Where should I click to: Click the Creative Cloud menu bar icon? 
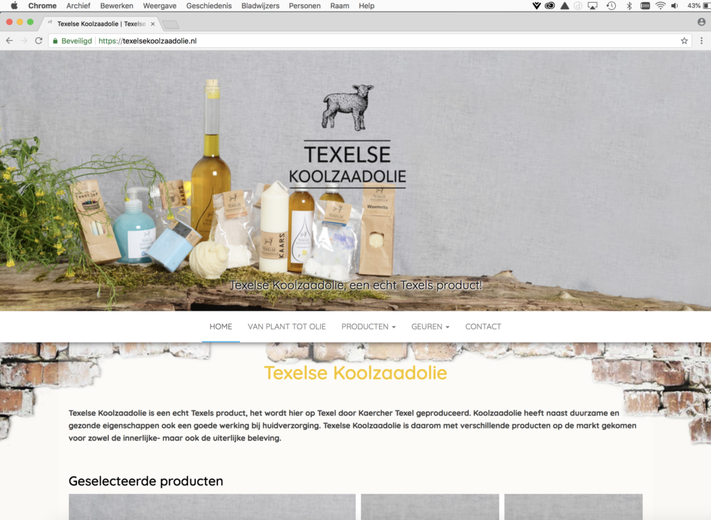(x=550, y=6)
